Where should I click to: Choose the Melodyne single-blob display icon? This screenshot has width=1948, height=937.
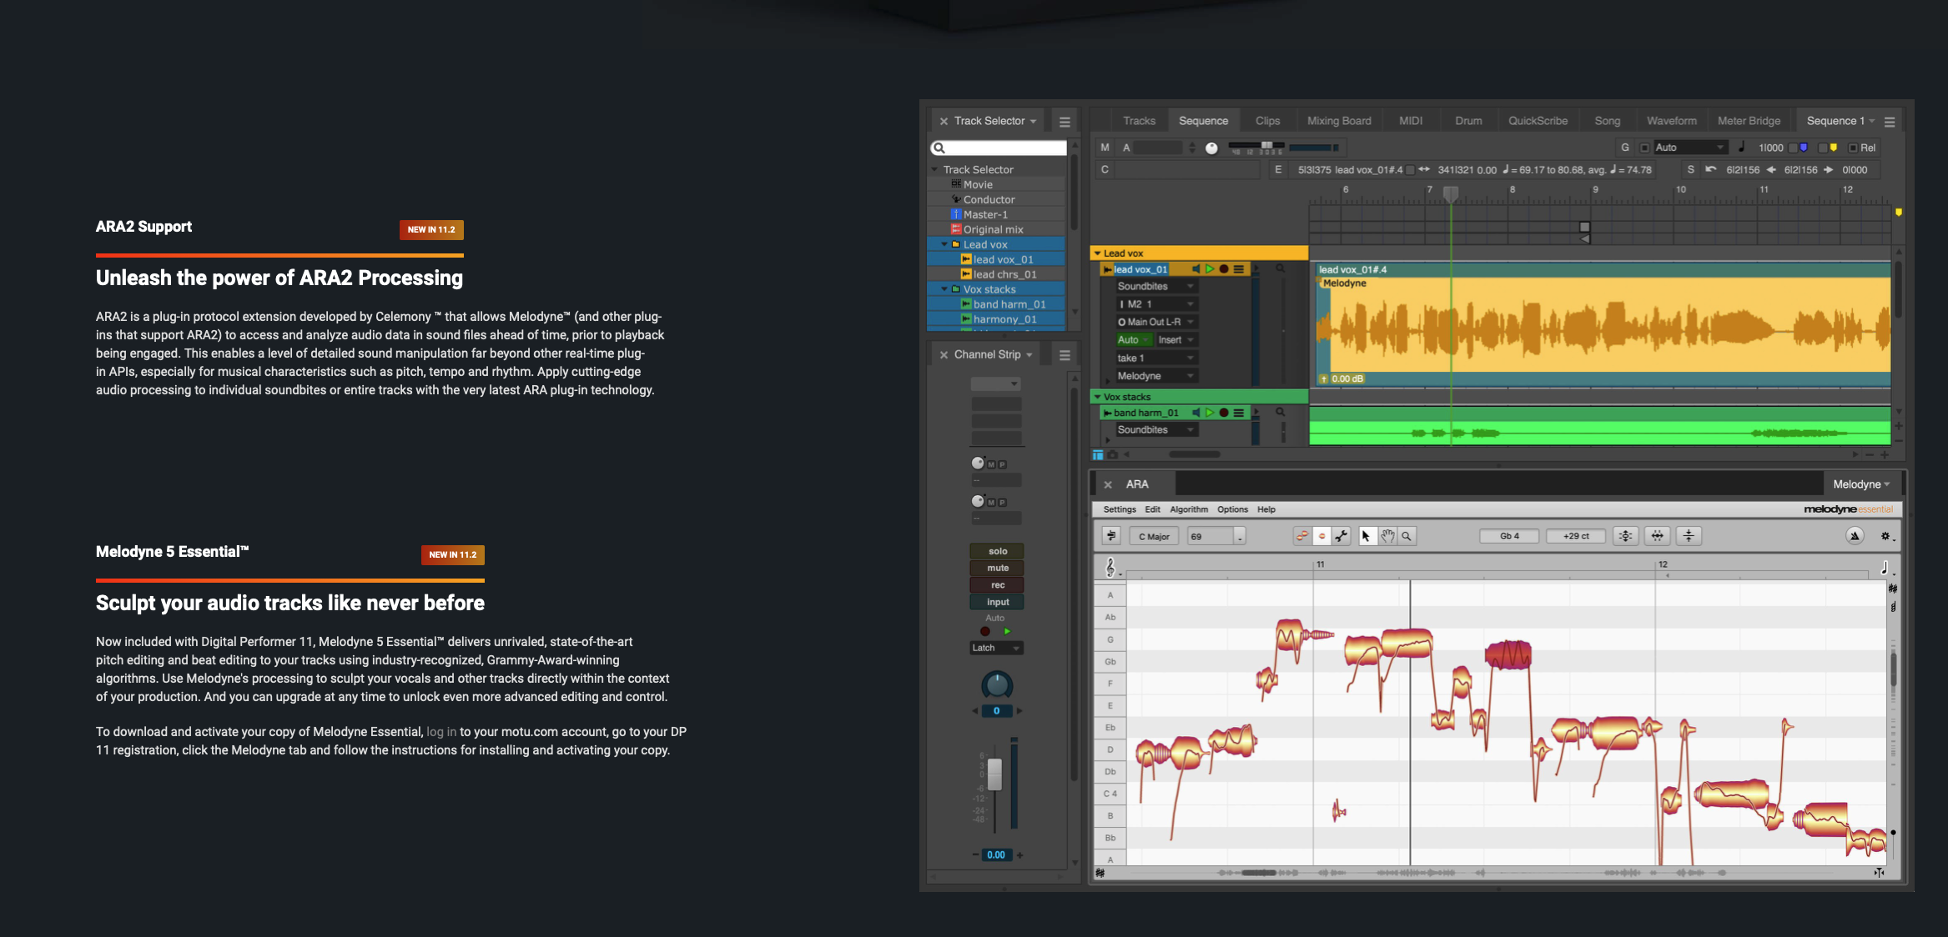[x=1321, y=536]
